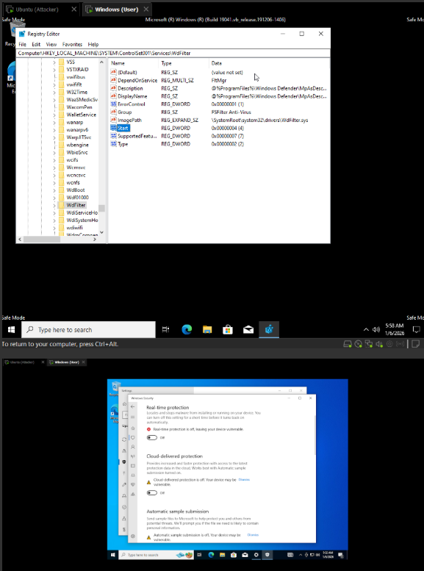Click the VM sound card status icon
Viewport: 424px width, 571px height.
click(x=379, y=344)
